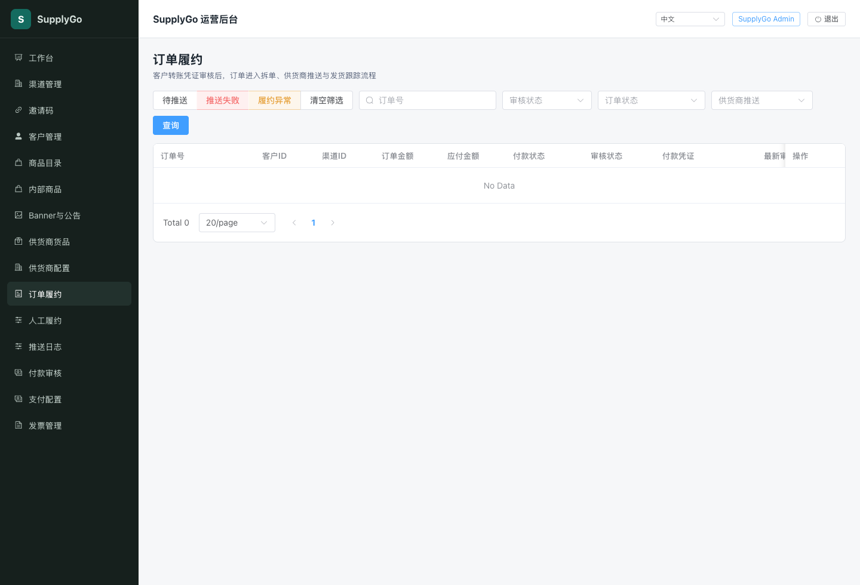This screenshot has height=585, width=860.
Task: Filter by 推送失败 quick button
Action: (x=223, y=100)
